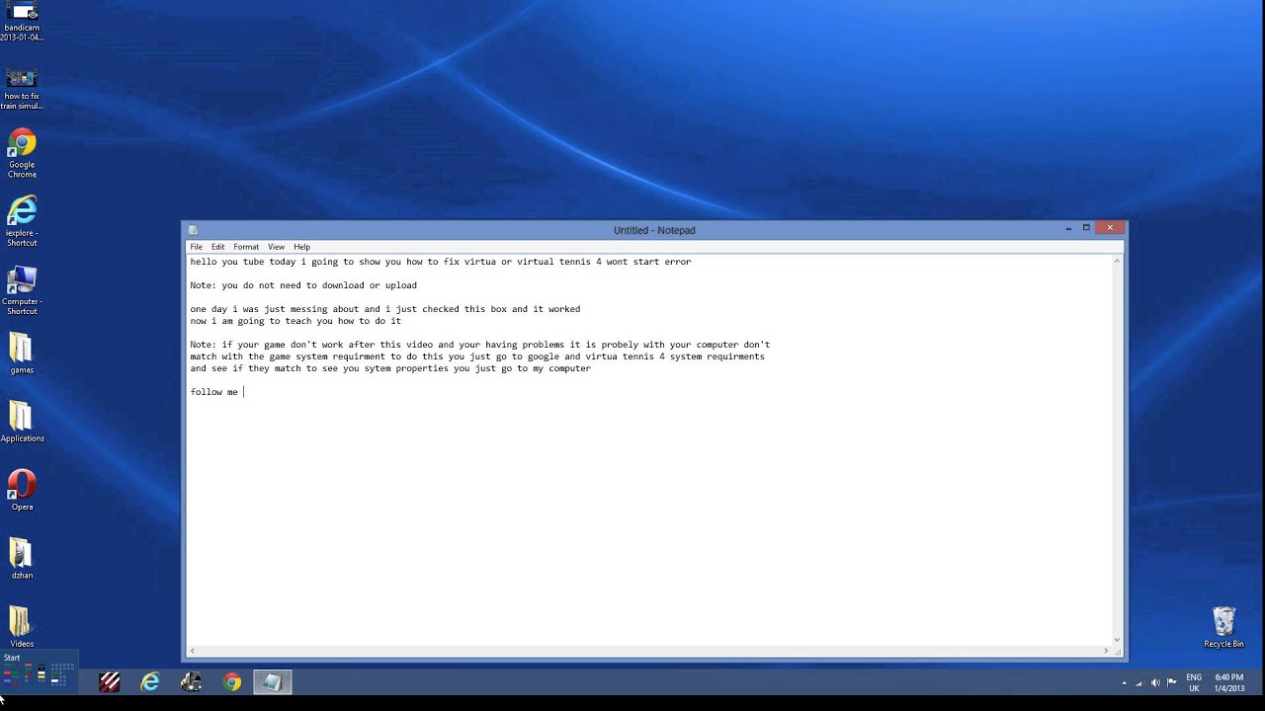Click the line starting 'one day i was just messing'
Screen dimensions: 1265x711
[x=385, y=309]
